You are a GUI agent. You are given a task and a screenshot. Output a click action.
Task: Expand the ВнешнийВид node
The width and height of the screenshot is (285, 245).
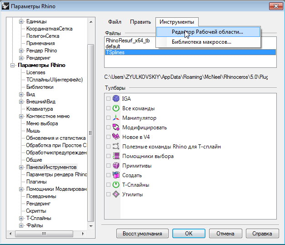click(x=21, y=102)
